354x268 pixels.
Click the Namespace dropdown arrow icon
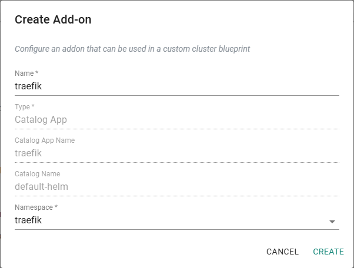click(332, 222)
